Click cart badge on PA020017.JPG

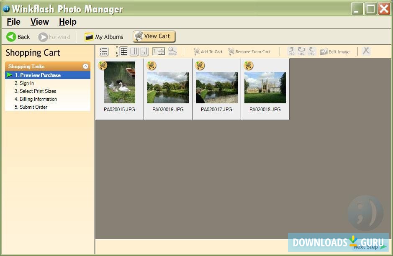pos(200,65)
